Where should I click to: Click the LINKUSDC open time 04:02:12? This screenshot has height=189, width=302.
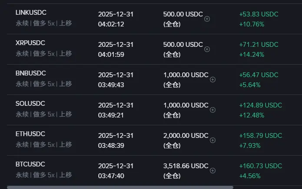[x=111, y=24]
